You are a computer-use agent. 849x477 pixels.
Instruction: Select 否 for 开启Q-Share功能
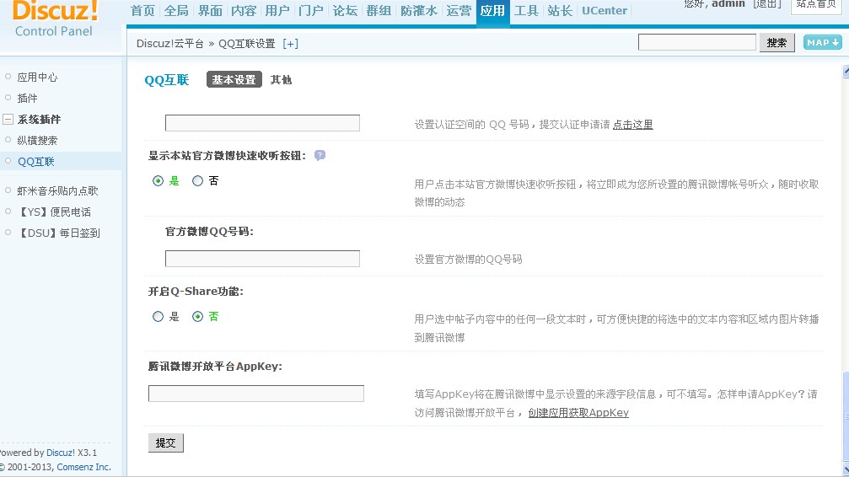pos(197,316)
